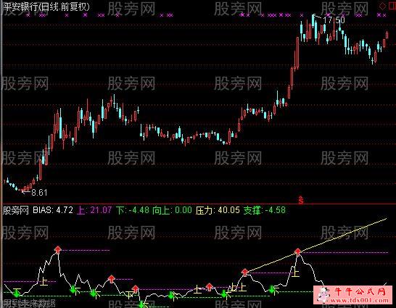Click the 股旁网 indicator name label

16,210
